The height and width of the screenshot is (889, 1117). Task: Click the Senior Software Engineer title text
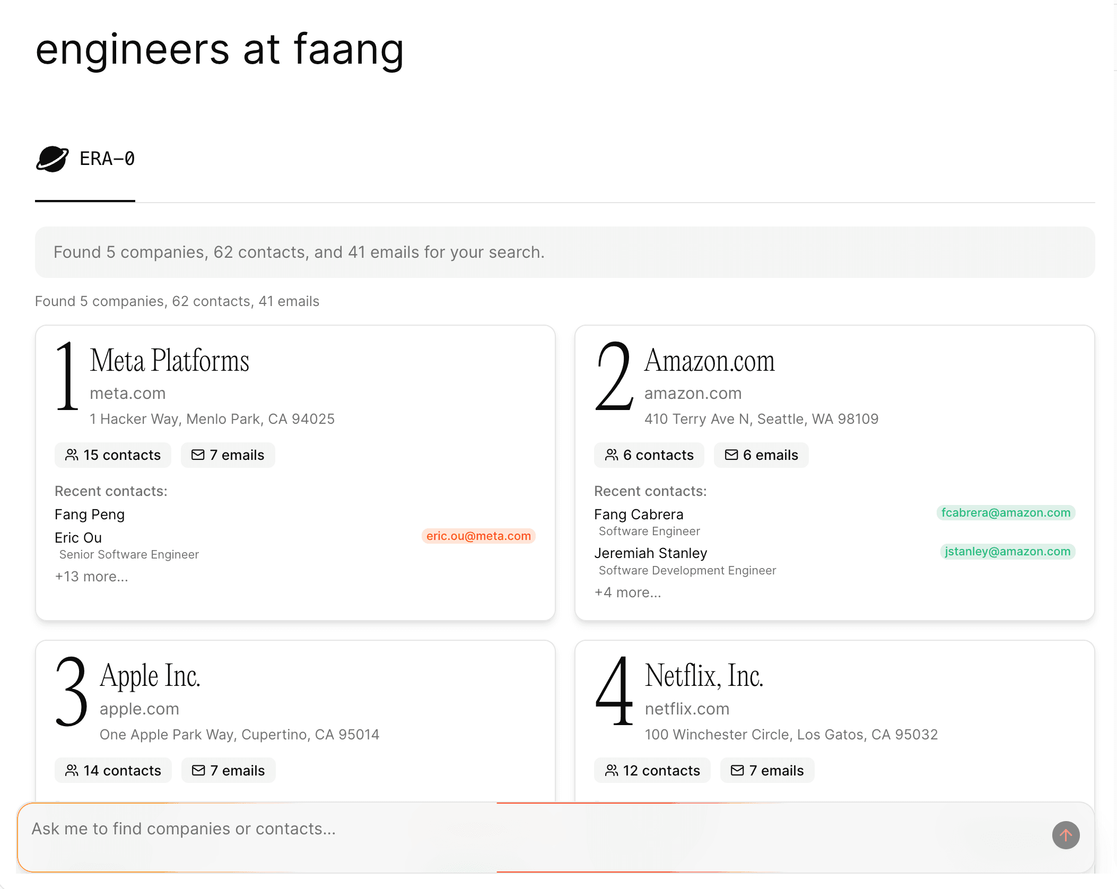point(129,555)
